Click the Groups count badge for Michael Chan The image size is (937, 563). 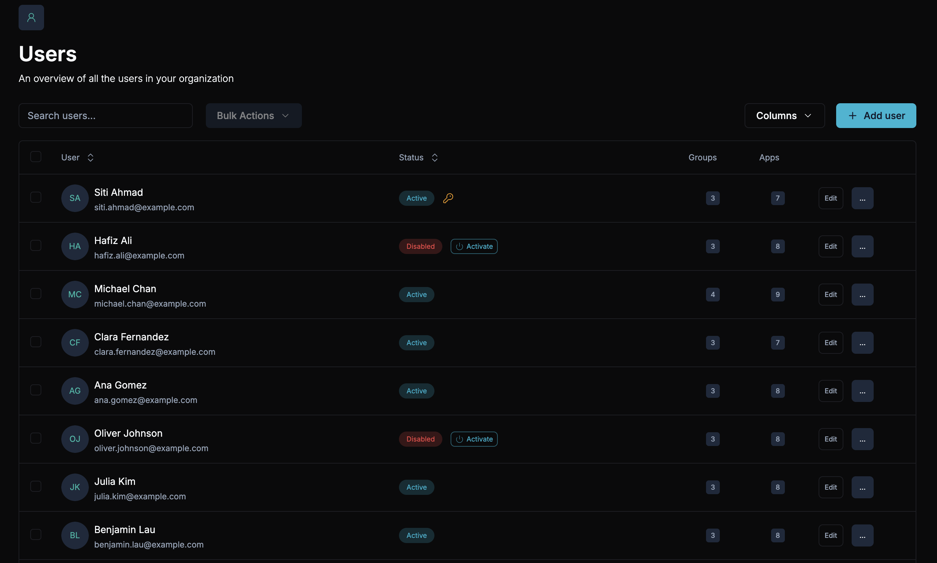pos(712,294)
